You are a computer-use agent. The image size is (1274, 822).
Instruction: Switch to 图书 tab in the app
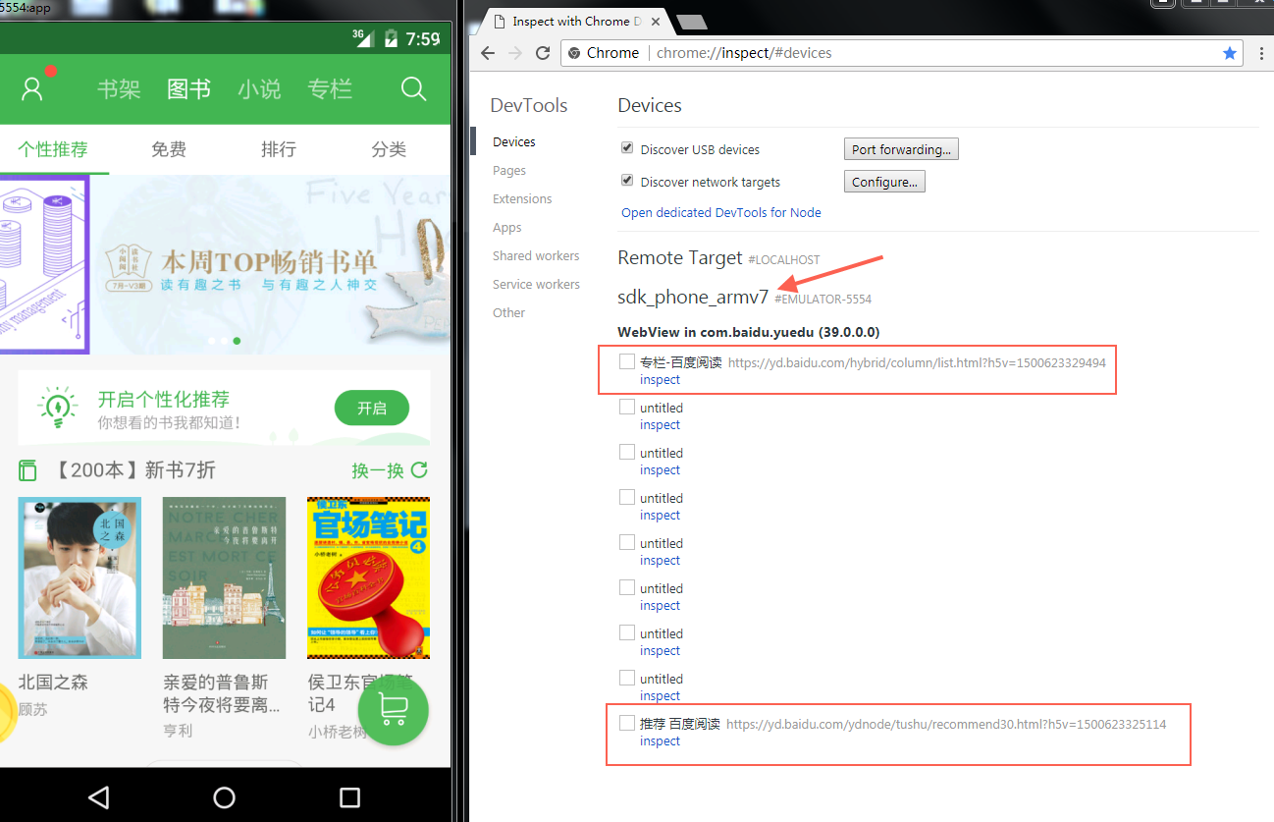[x=188, y=89]
